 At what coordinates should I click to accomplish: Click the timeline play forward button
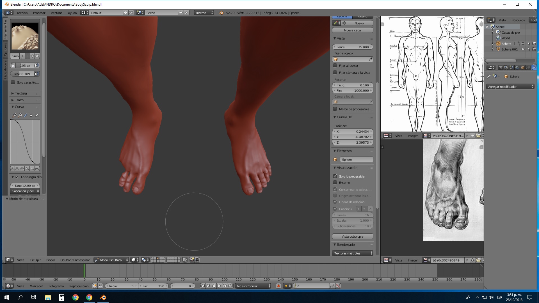coord(219,286)
